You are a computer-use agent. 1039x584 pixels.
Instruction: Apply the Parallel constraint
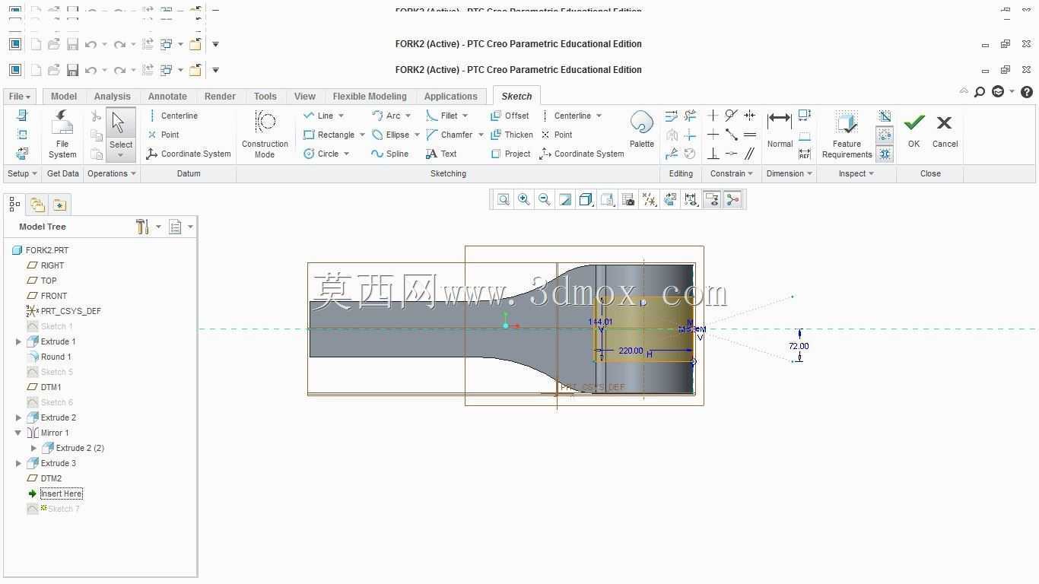pyautogui.click(x=750, y=154)
